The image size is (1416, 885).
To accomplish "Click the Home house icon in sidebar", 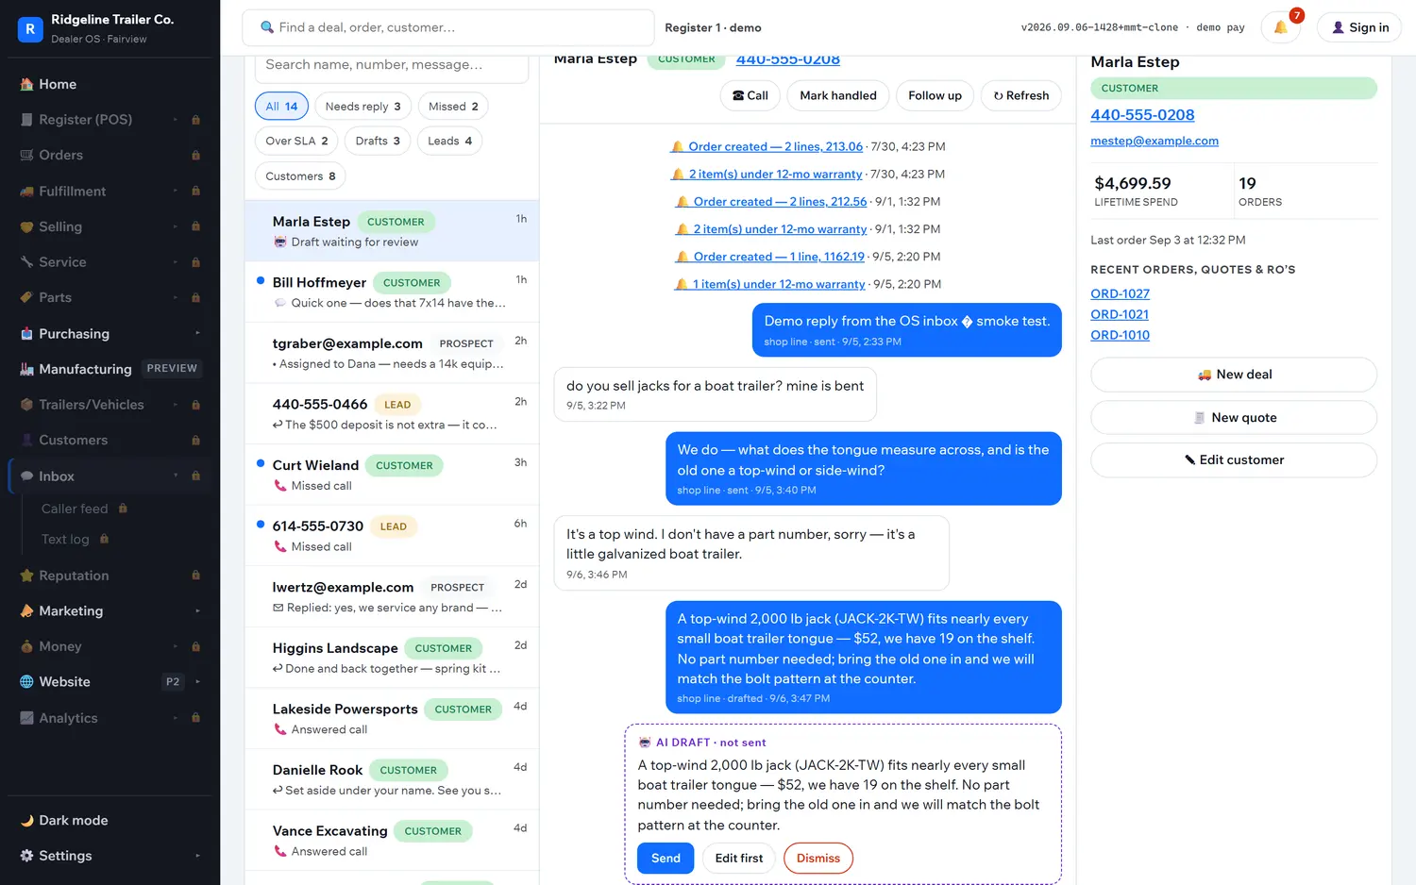I will (x=26, y=84).
